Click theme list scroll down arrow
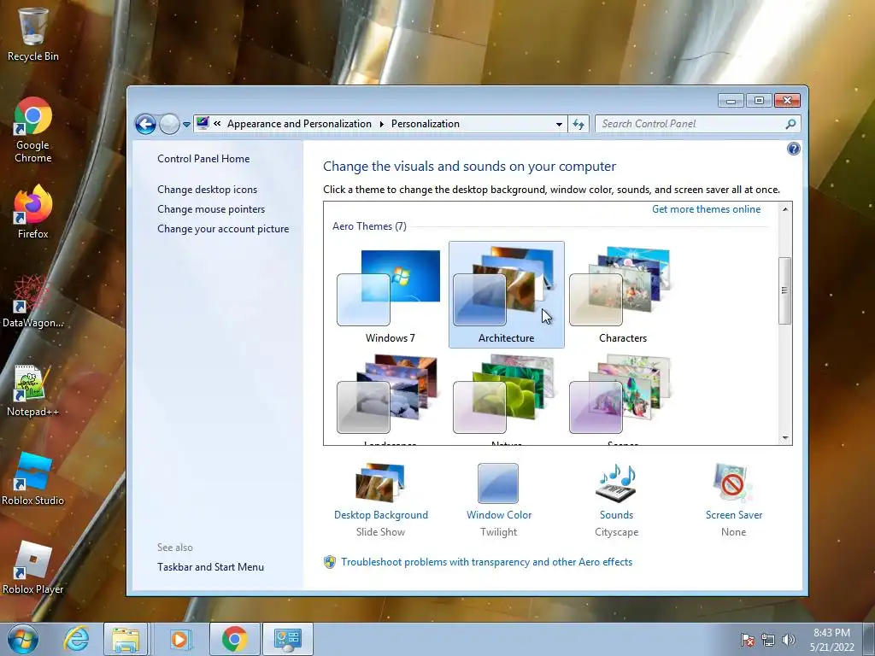This screenshot has width=875, height=656. pyautogui.click(x=784, y=438)
